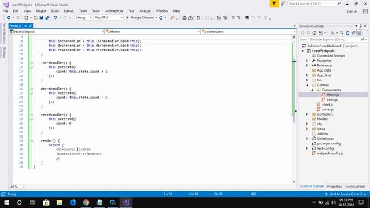Image resolution: width=370 pixels, height=208 pixels.
Task: Open Chrome from the taskbar
Action: [x=86, y=202]
